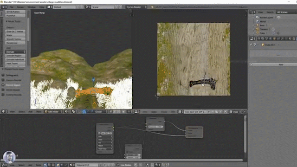Click the Outliner editor type icon
Screen dimensions: 297x167
(252, 12)
